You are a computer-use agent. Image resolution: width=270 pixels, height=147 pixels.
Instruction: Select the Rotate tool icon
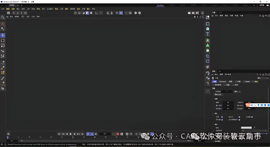[x=3, y=40]
